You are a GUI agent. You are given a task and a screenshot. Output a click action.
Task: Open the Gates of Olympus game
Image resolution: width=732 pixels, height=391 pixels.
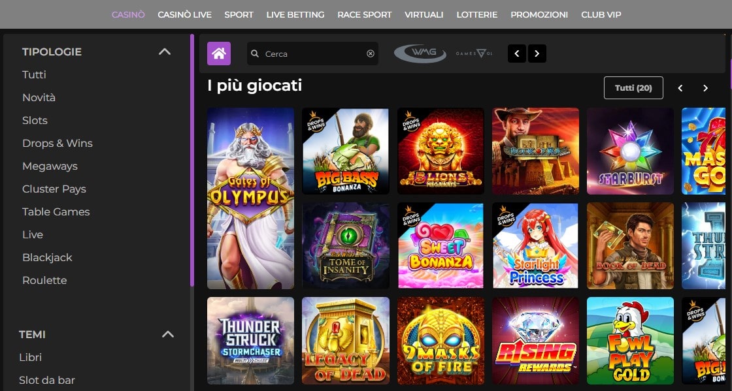click(x=251, y=198)
